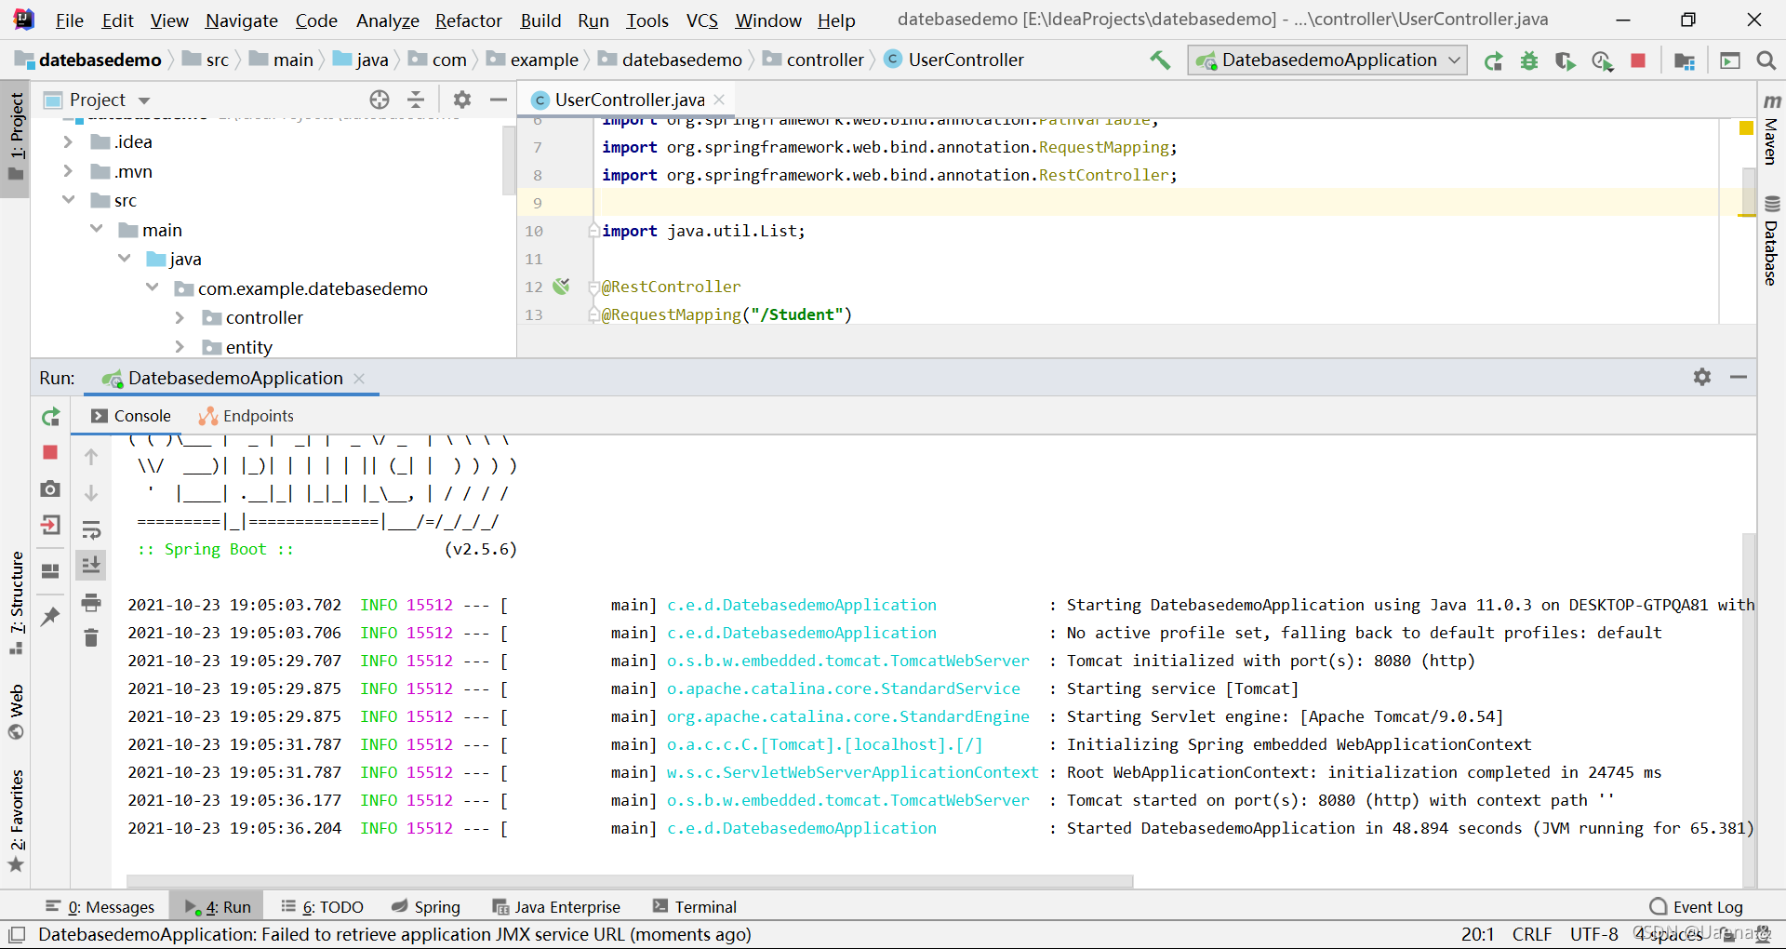Open the Terminal tool window
Screen dimensions: 1786x949
click(x=695, y=907)
